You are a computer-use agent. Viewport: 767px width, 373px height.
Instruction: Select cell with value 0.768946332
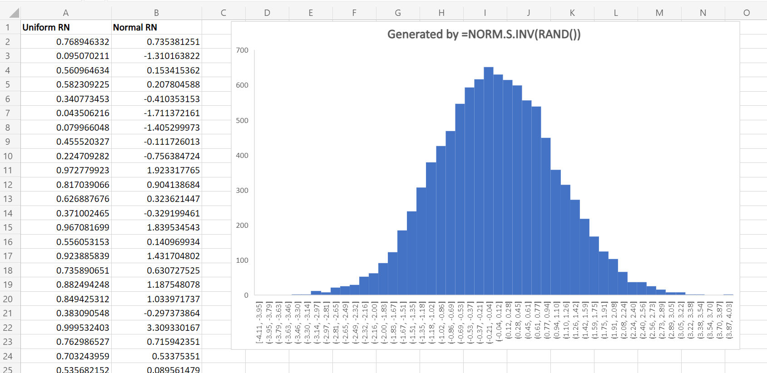click(x=66, y=42)
